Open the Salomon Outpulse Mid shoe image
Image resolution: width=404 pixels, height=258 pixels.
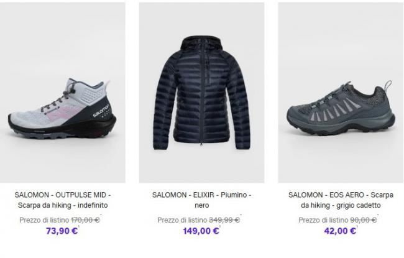click(x=63, y=93)
